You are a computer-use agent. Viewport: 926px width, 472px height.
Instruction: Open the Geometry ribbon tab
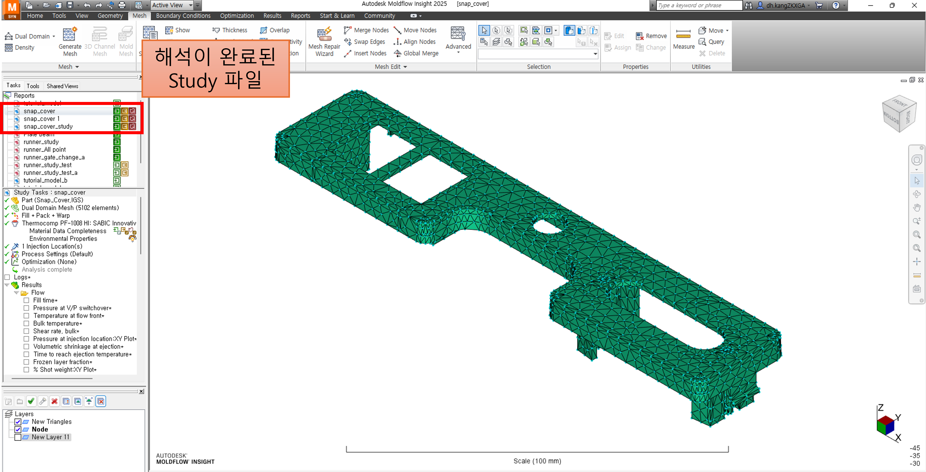110,16
